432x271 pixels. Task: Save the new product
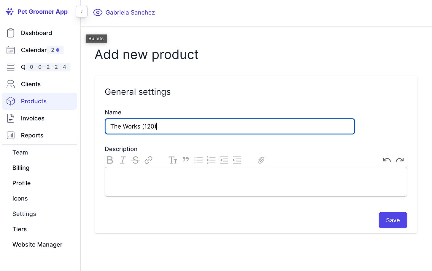(x=393, y=220)
